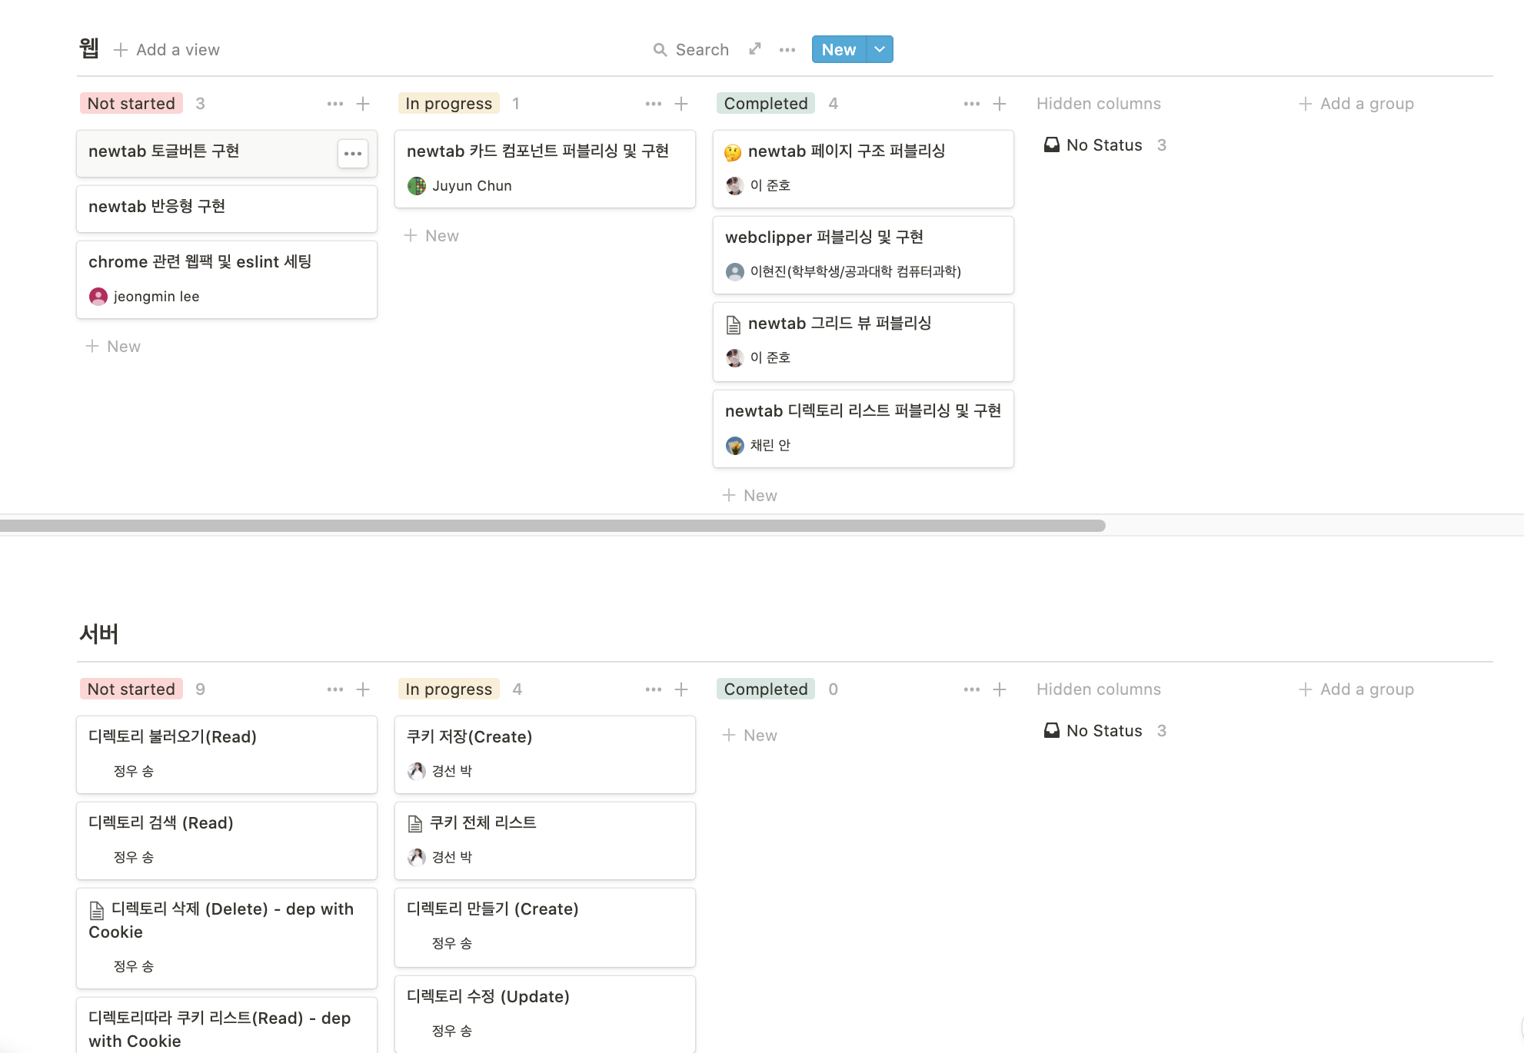Select the 웹 board view tab
Screen dimensions: 1524x1053
pyautogui.click(x=89, y=49)
